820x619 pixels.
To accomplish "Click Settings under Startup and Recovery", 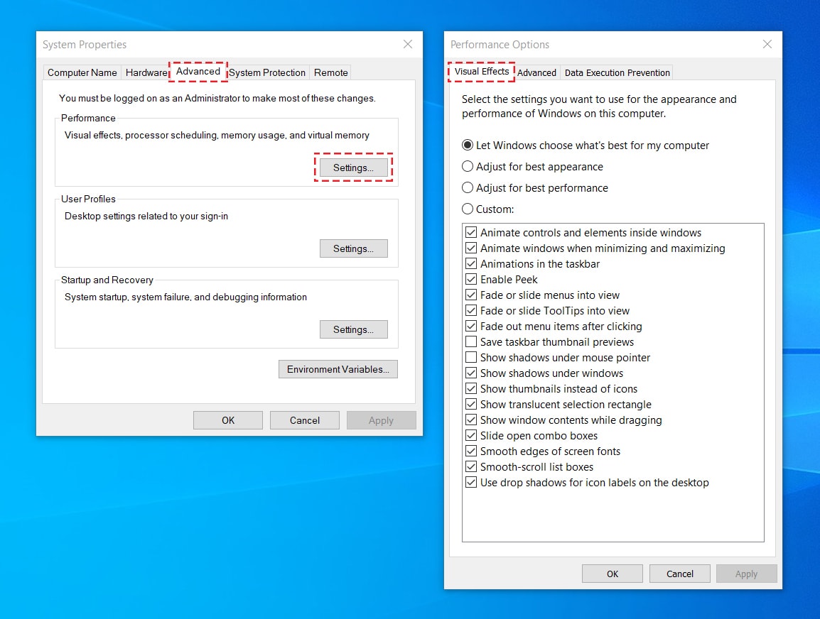I will click(x=353, y=329).
